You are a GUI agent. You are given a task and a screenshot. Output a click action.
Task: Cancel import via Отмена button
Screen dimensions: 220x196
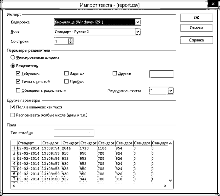click(x=196, y=28)
